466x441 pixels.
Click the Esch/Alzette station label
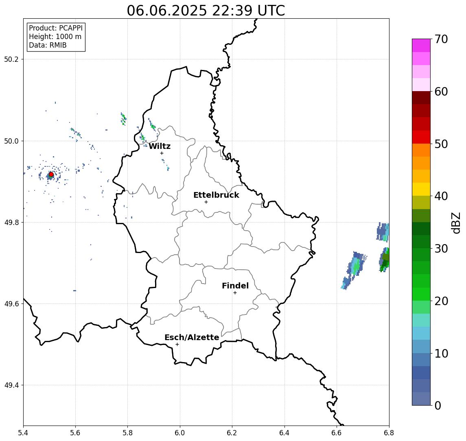click(x=192, y=337)
